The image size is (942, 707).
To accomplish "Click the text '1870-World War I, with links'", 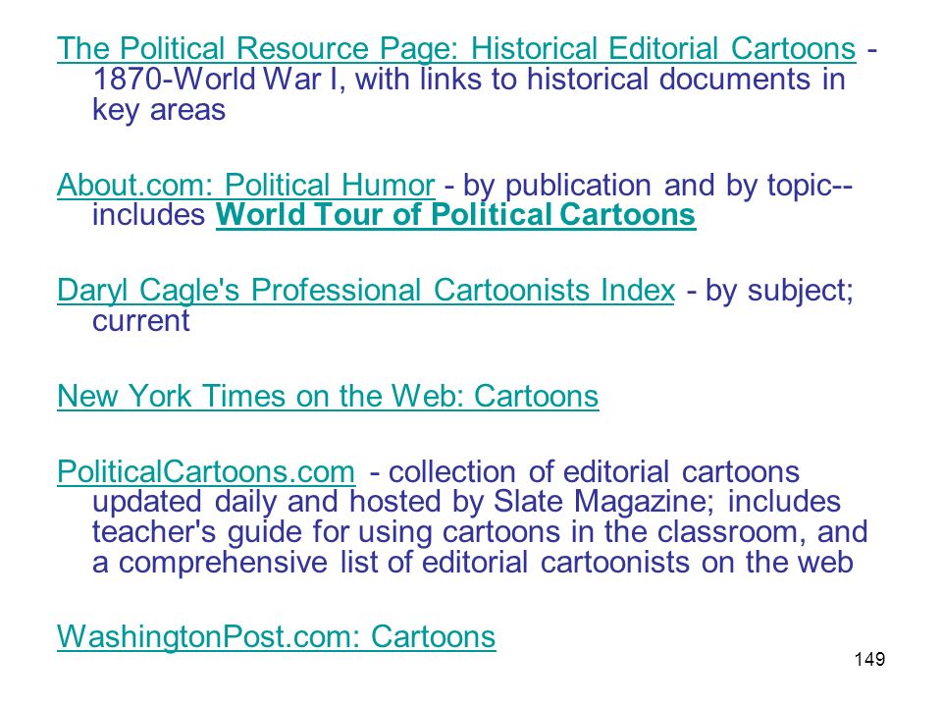I will click(288, 80).
